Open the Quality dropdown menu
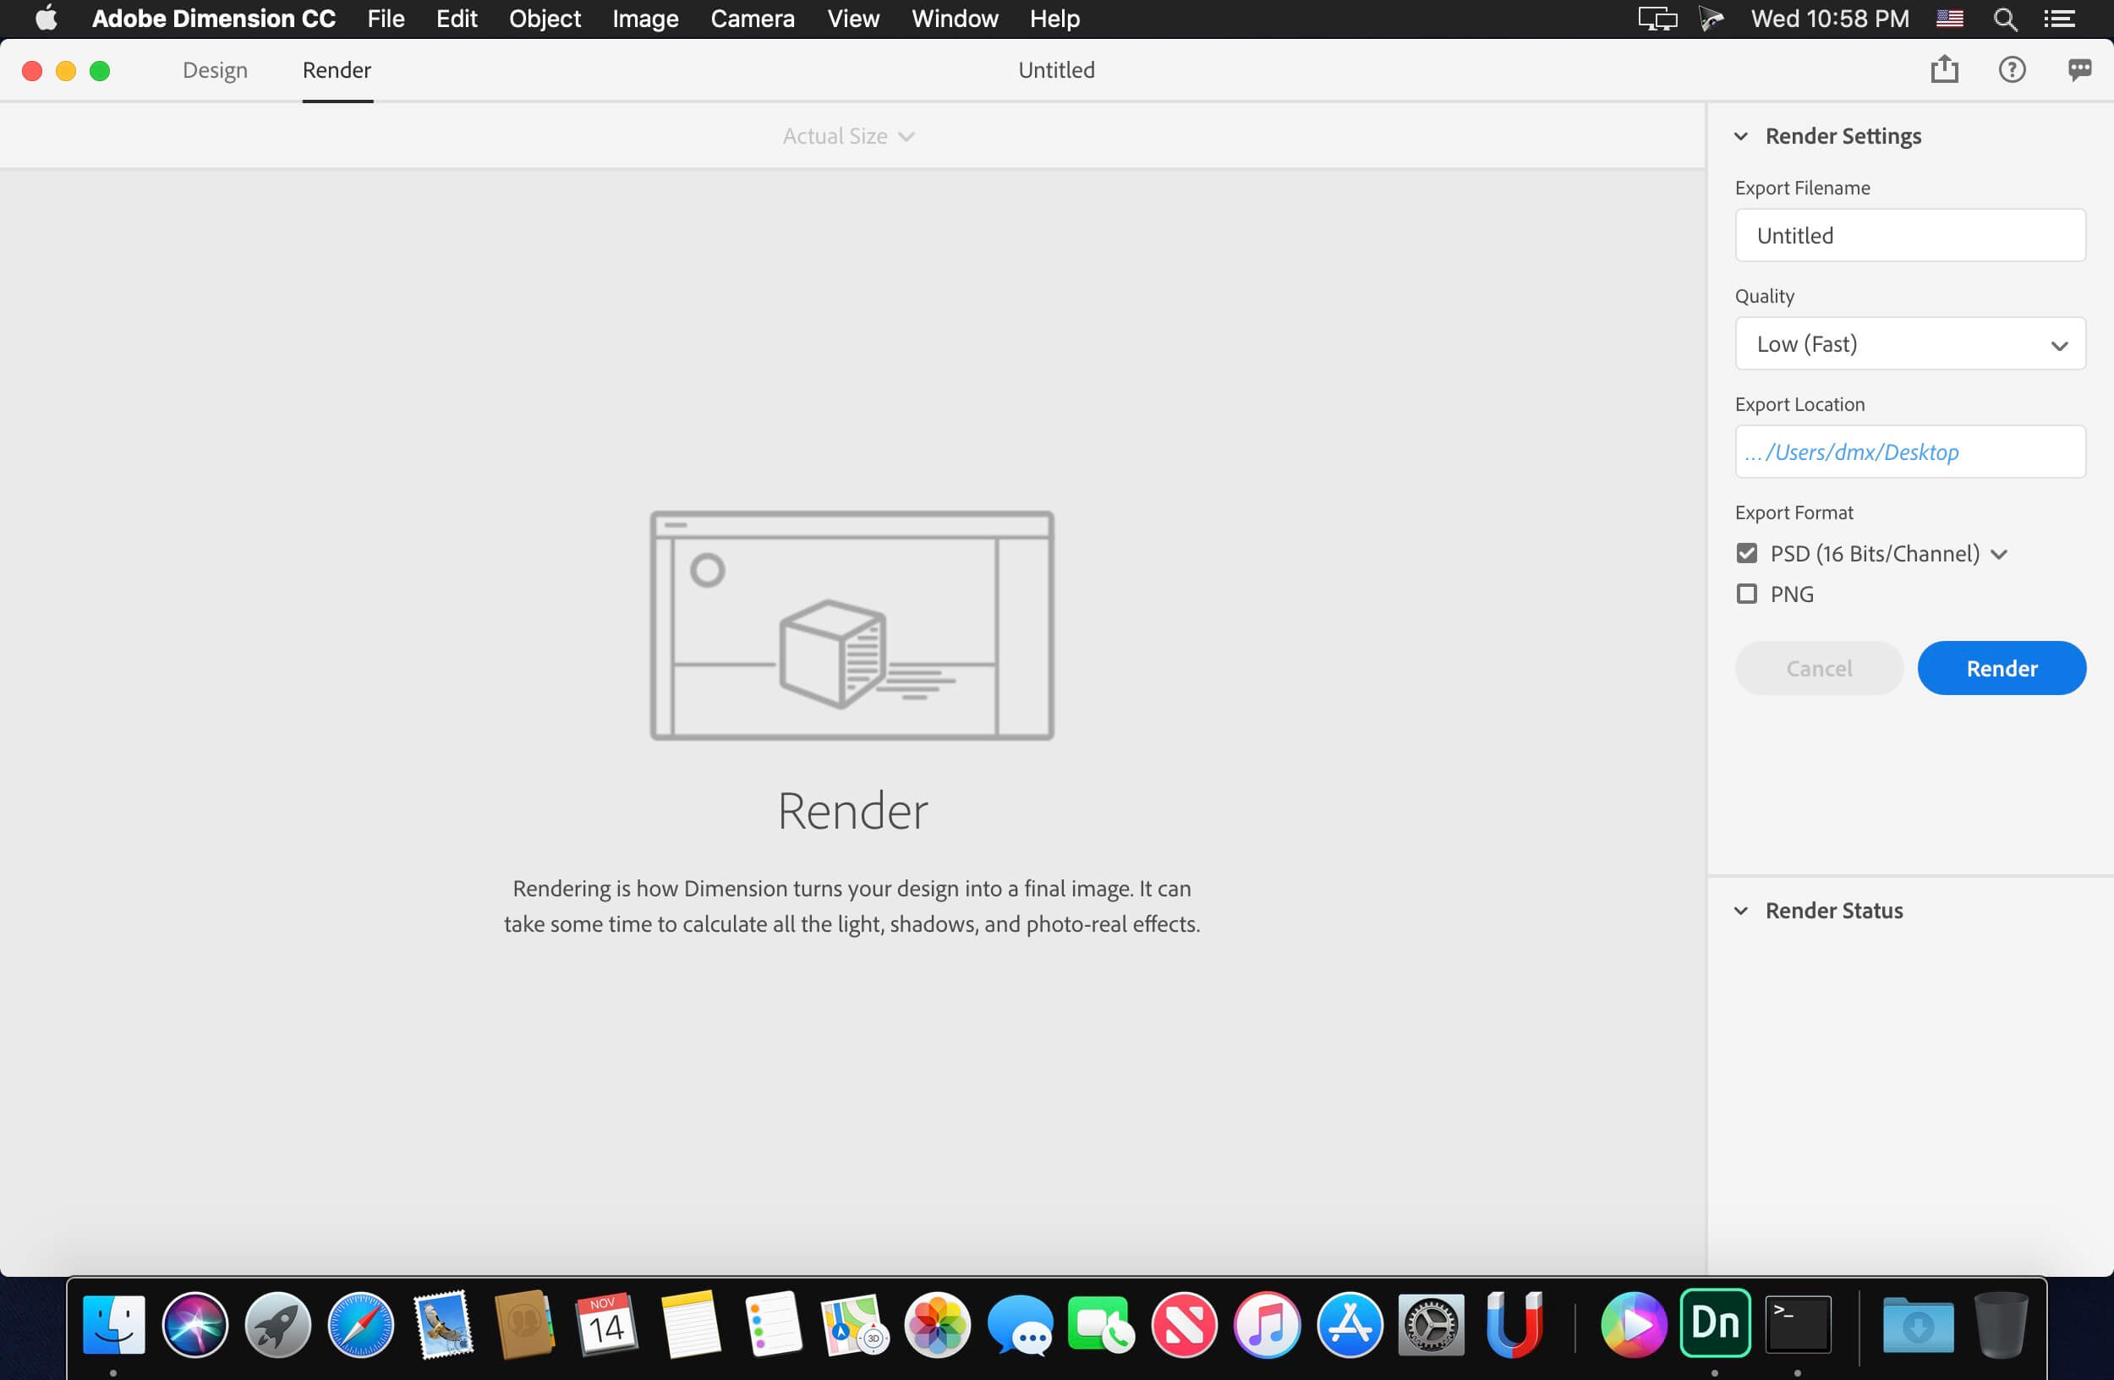 click(1910, 342)
